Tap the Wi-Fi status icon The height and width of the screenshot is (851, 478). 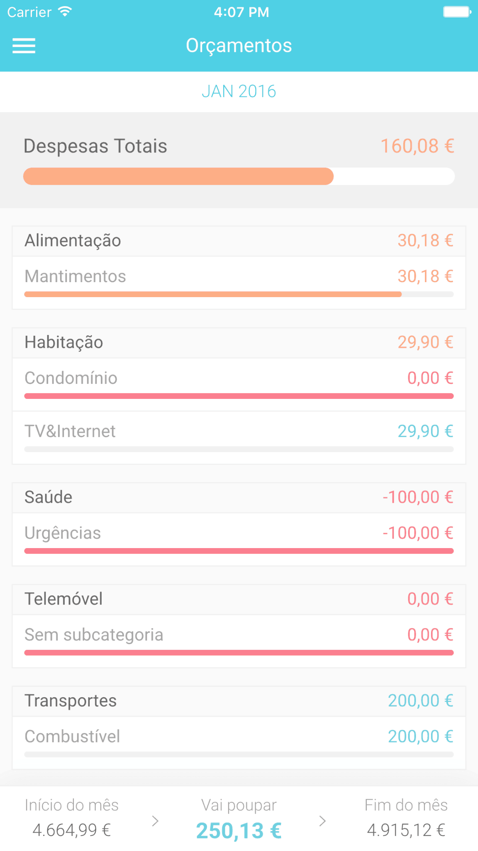[65, 12]
